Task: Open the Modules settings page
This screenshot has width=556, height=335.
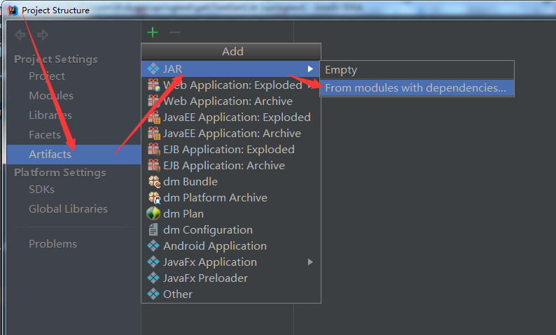Action: (51, 95)
